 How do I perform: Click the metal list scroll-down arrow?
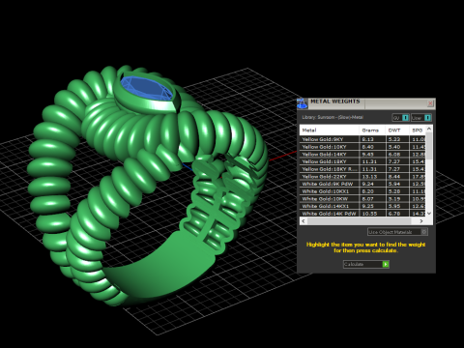tap(429, 214)
